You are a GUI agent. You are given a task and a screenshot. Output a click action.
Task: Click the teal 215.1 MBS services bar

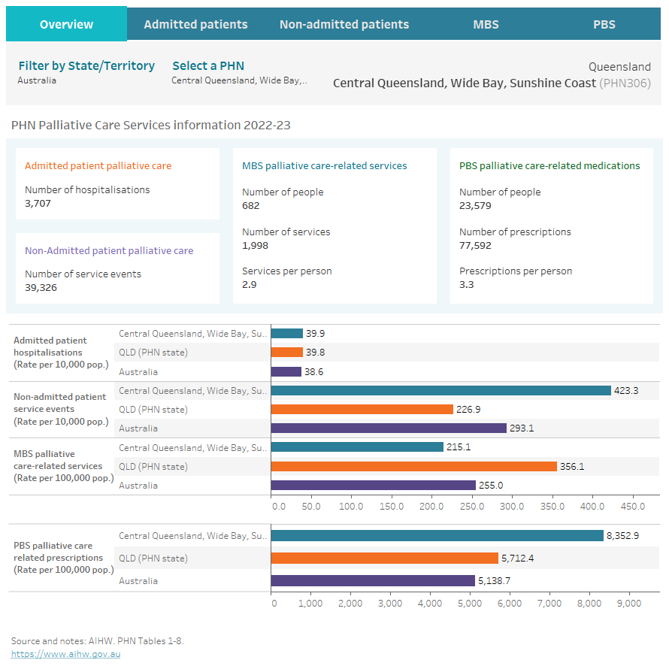(x=357, y=447)
